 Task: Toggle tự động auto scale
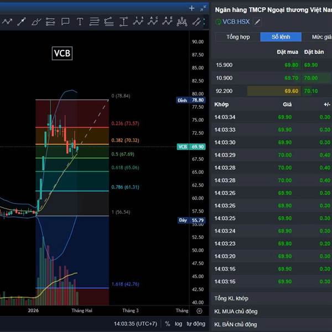tap(196, 324)
